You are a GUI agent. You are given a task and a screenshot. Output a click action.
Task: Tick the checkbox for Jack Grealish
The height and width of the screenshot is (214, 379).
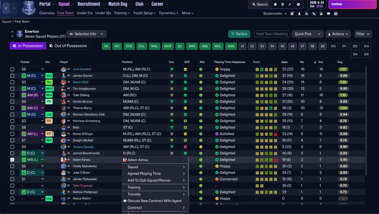(x=12, y=69)
